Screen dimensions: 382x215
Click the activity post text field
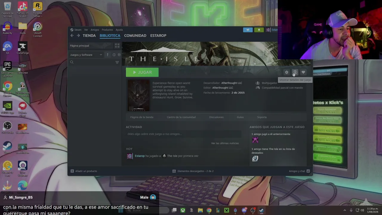(x=183, y=134)
